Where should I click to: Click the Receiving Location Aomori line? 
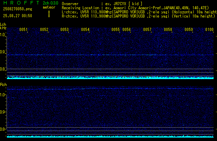[x=135, y=8]
